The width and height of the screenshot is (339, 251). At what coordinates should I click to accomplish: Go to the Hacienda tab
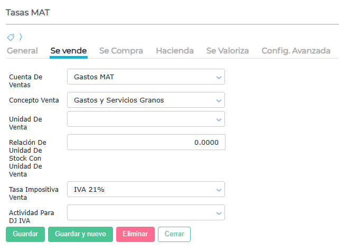tap(174, 51)
